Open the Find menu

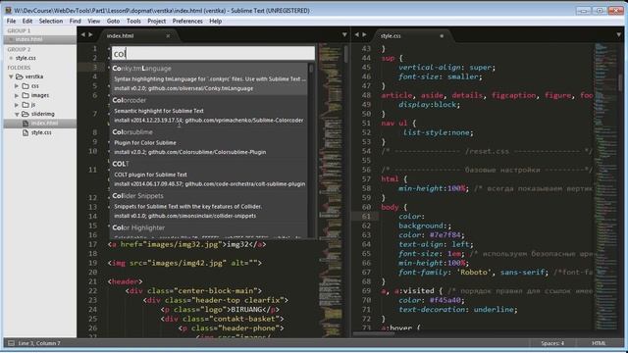tap(76, 21)
